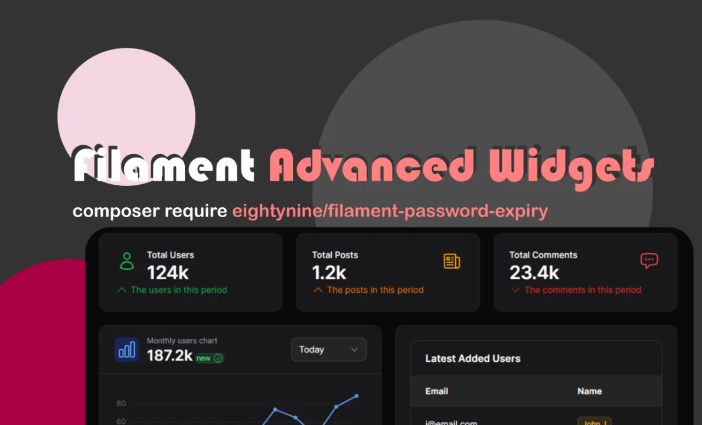The width and height of the screenshot is (702, 425).
Task: Click the green new badge
Action: point(208,358)
